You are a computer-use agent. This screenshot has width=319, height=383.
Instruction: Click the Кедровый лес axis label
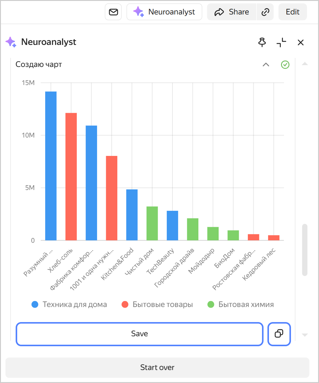point(259,264)
